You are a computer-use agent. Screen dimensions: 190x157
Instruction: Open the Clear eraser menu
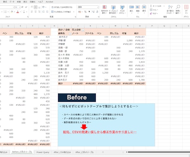(x=154, y=14)
